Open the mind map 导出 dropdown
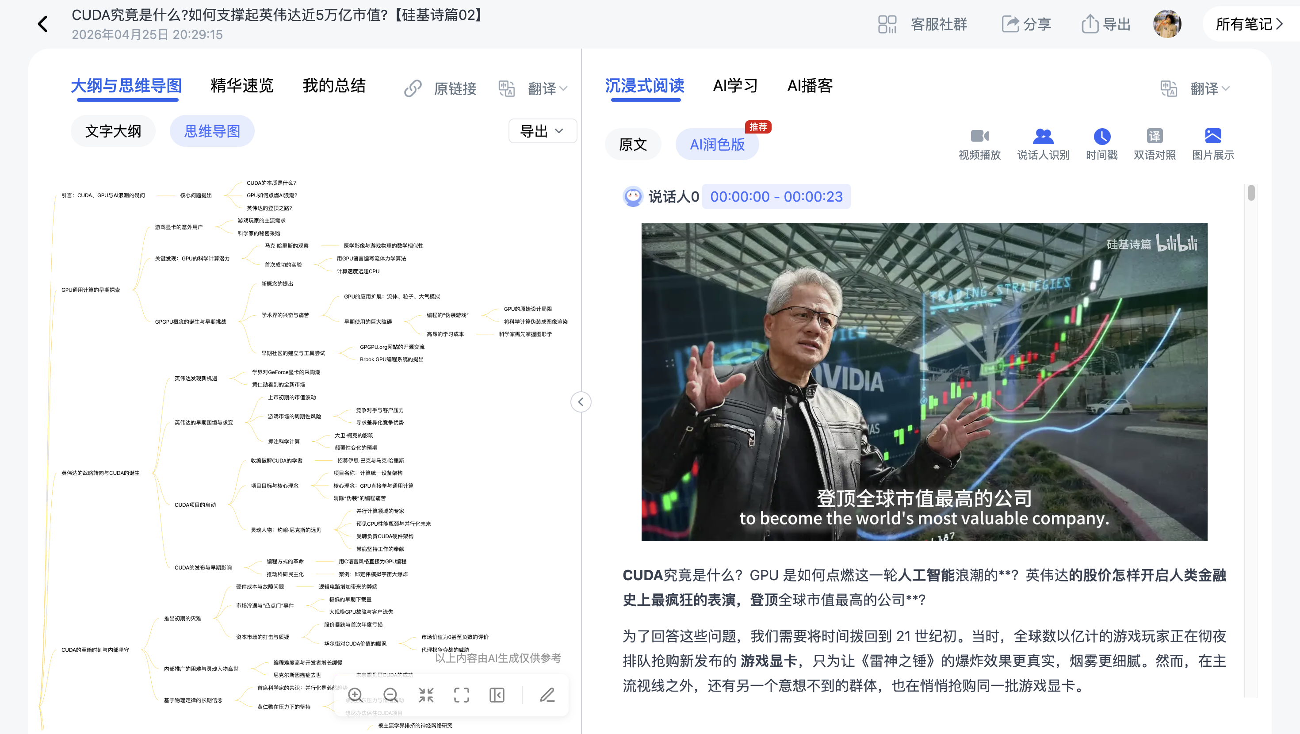 point(543,131)
